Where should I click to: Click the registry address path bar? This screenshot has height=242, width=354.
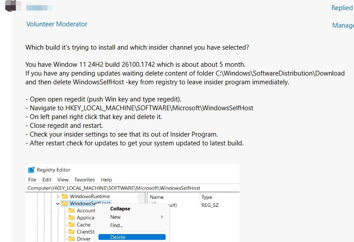[x=132, y=188]
